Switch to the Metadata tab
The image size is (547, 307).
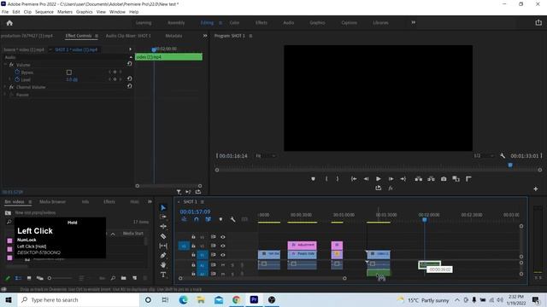coord(174,36)
